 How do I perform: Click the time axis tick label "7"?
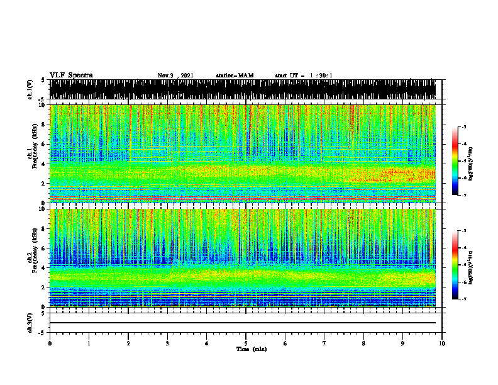tap(324, 343)
